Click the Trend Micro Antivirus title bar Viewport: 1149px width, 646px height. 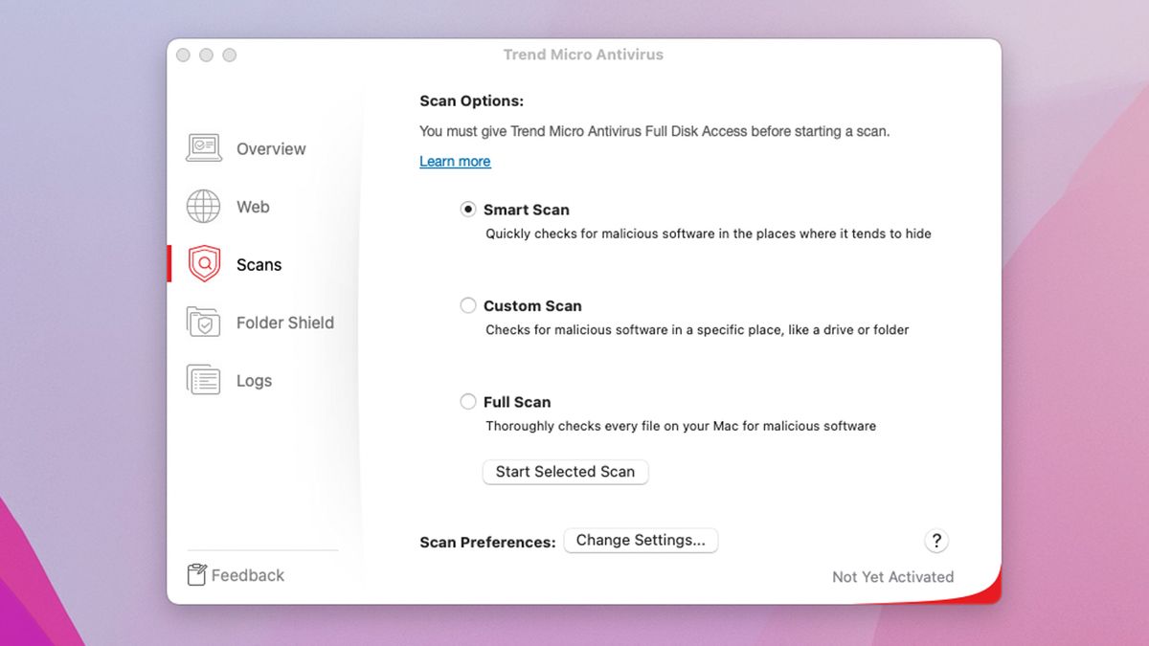[583, 55]
